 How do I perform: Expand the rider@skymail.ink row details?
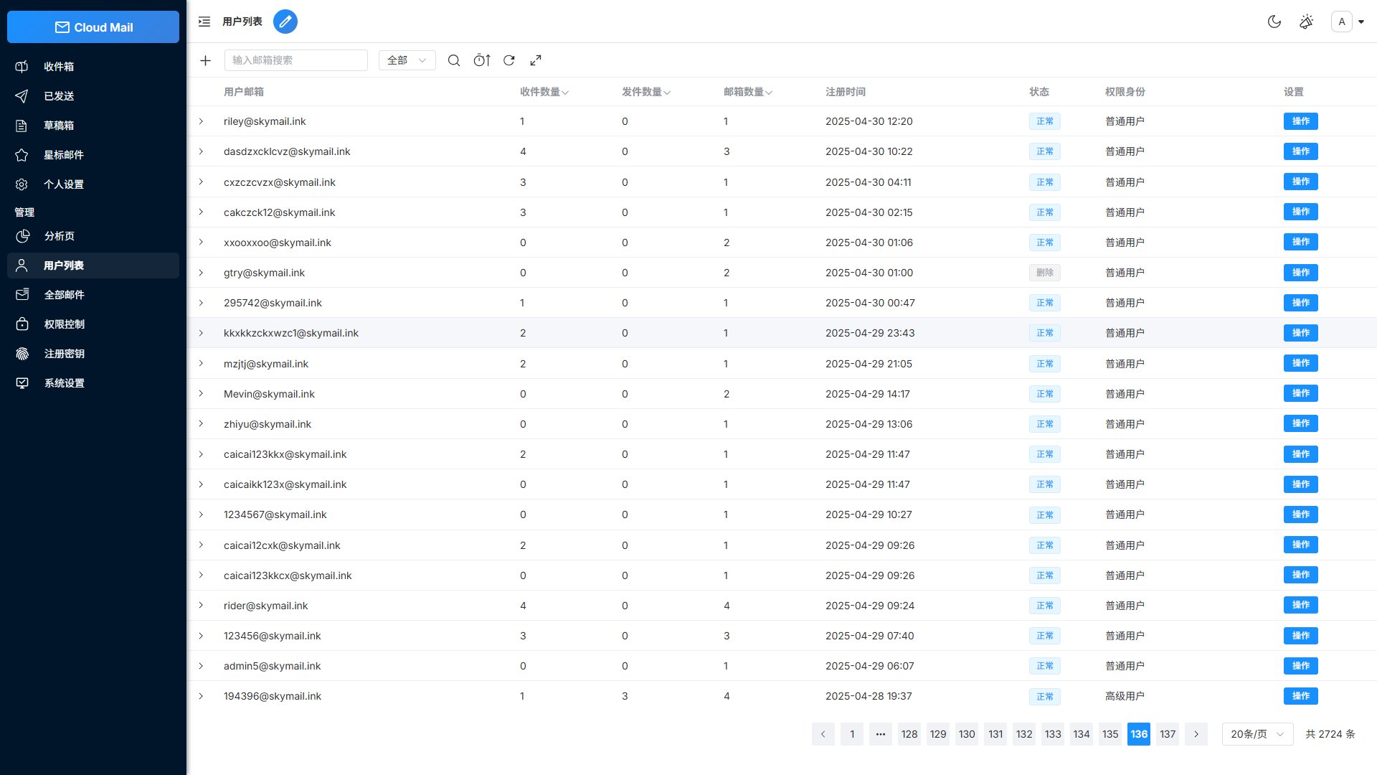click(x=201, y=606)
